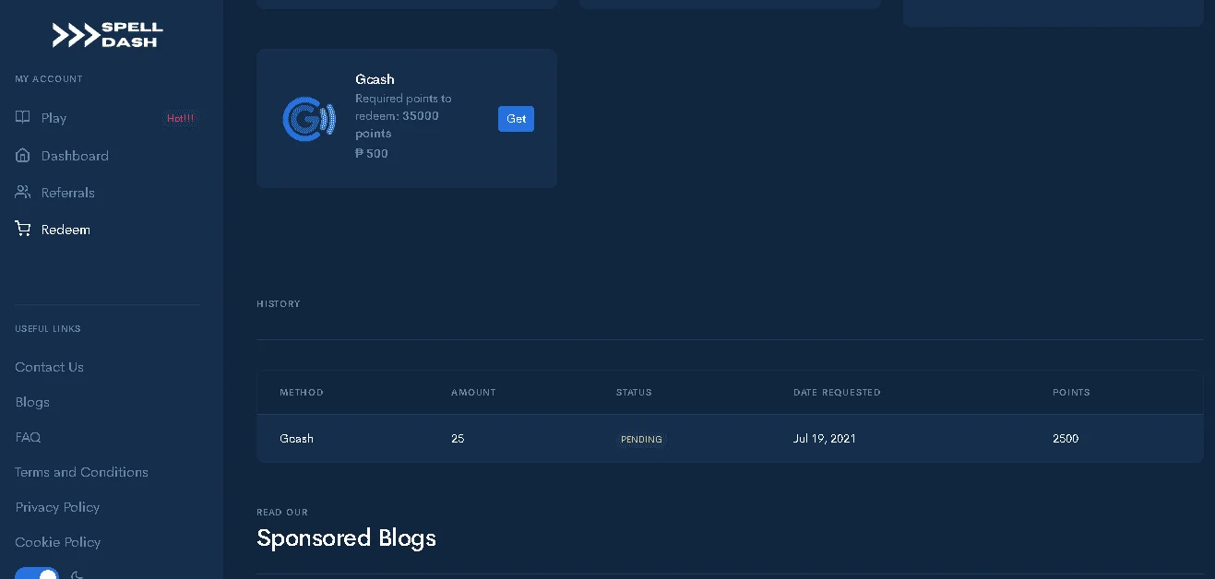Go to the Referrals page
1215x579 pixels.
click(68, 193)
